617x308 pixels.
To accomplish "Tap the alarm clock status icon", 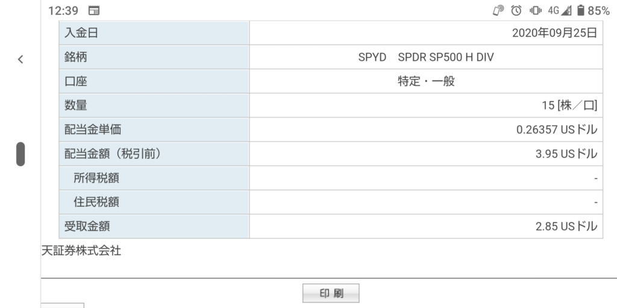I will coord(516,11).
